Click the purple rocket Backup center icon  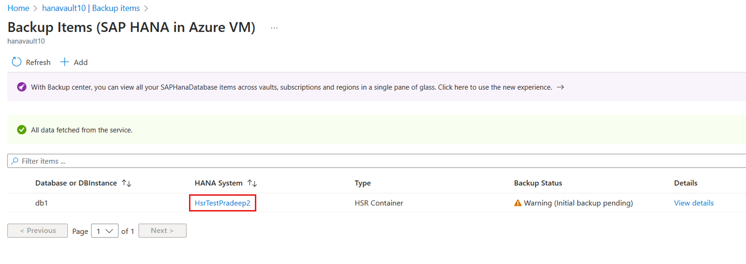pos(21,87)
